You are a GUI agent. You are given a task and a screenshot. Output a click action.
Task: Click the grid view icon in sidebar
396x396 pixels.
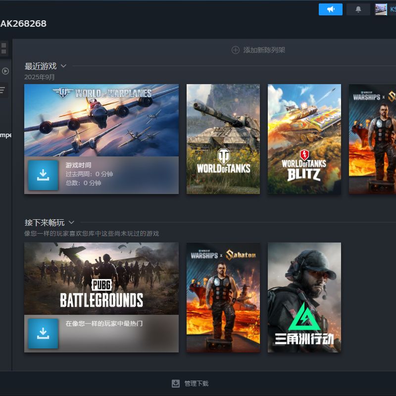click(4, 49)
